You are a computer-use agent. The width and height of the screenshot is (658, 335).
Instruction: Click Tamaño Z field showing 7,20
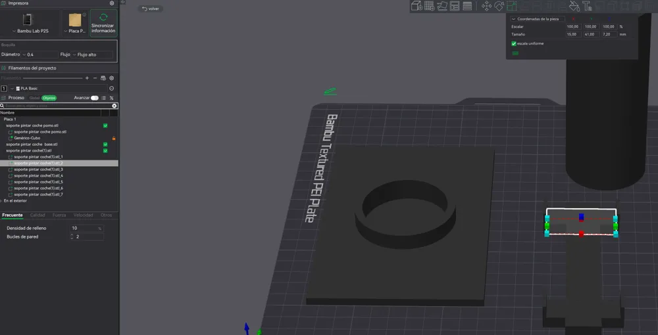click(x=609, y=34)
